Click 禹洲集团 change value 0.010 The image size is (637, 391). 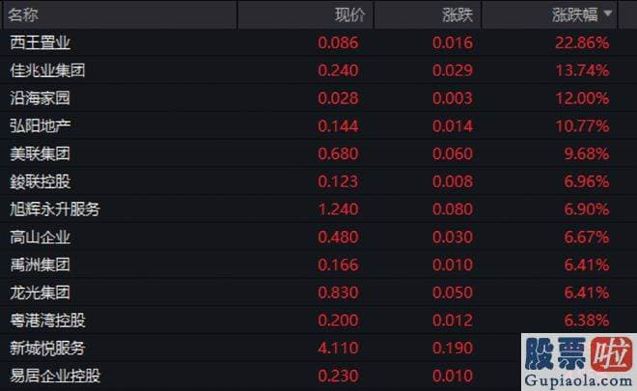tap(453, 265)
